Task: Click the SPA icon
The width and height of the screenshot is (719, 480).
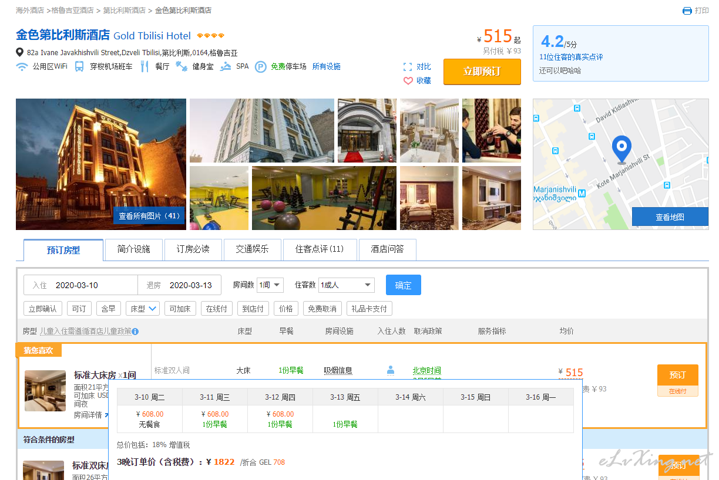Action: 226,66
